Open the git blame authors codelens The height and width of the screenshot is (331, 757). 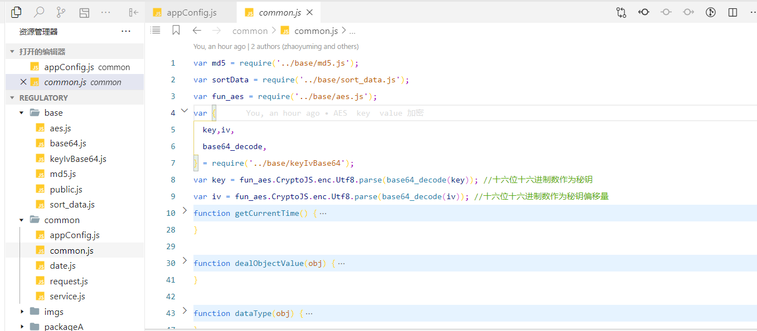click(x=276, y=47)
